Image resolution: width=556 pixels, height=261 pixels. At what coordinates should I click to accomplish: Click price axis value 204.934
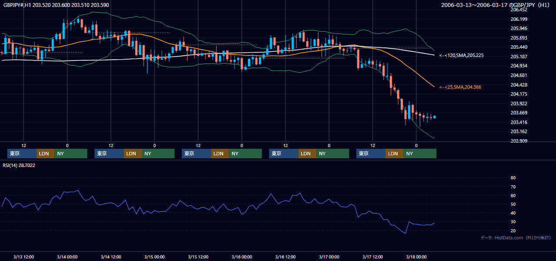tap(519, 66)
